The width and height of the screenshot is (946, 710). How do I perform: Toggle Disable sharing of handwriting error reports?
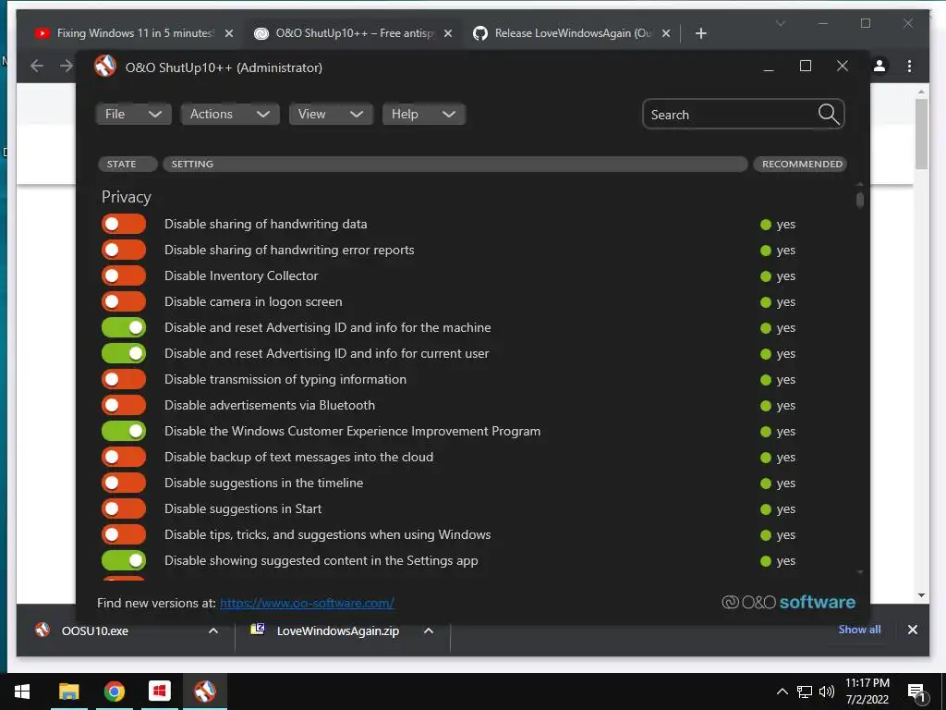pos(124,250)
